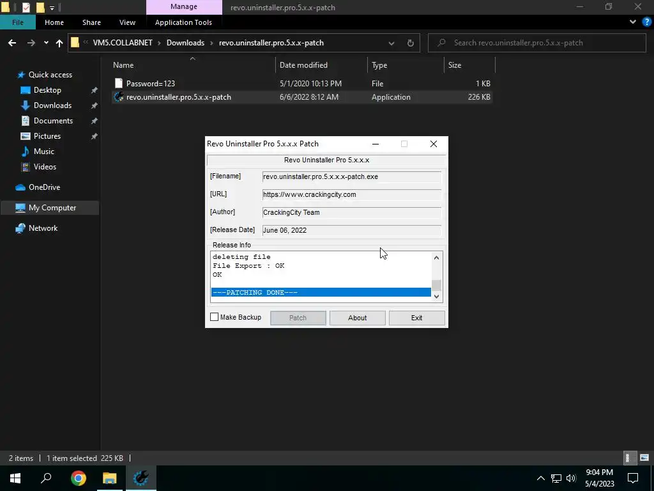The height and width of the screenshot is (491, 654).
Task: Expand the ribbon with chevron arrow
Action: [633, 22]
